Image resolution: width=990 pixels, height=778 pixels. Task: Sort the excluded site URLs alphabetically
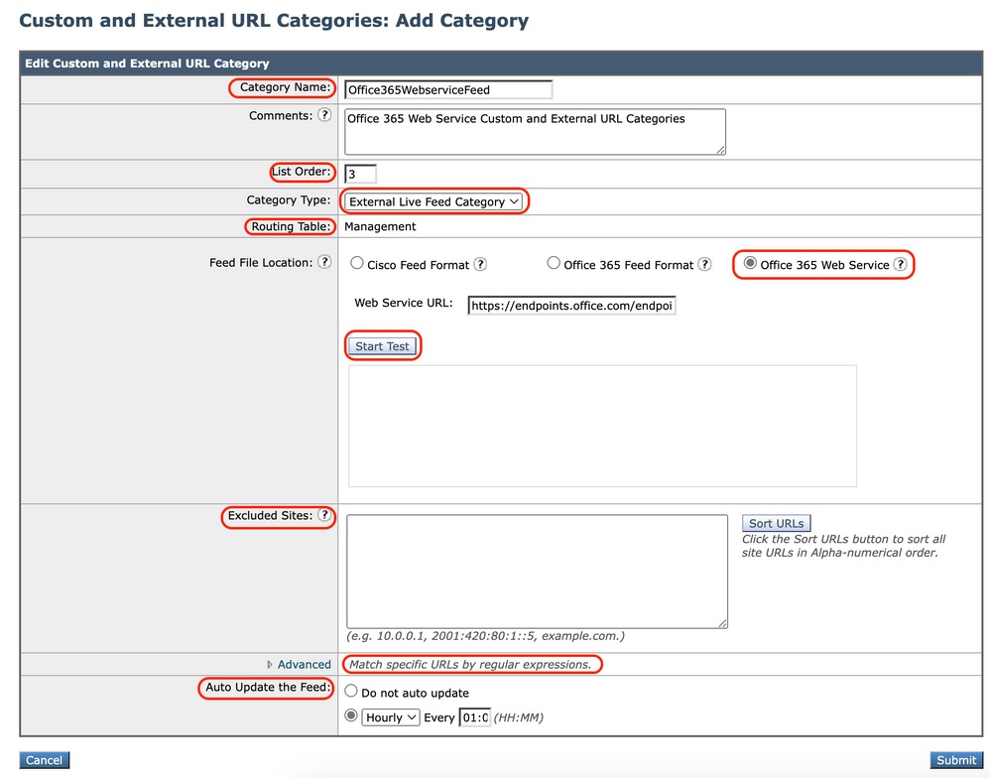click(776, 522)
